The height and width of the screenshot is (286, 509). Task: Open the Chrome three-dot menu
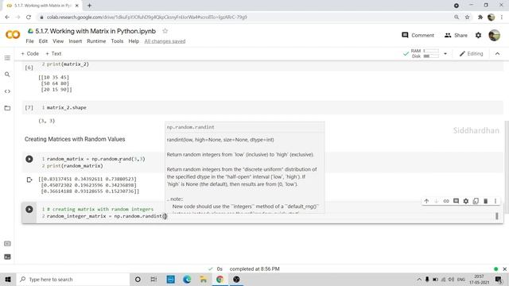click(503, 17)
